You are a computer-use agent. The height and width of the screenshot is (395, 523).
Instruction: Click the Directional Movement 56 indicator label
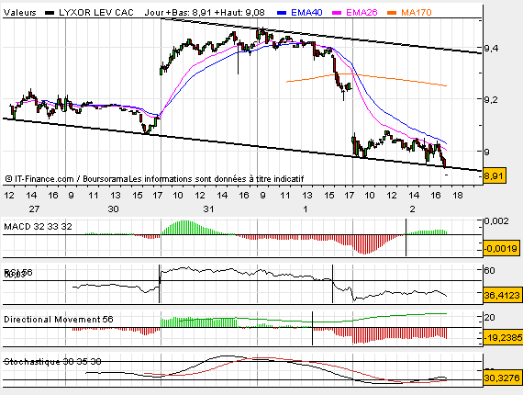pos(59,320)
